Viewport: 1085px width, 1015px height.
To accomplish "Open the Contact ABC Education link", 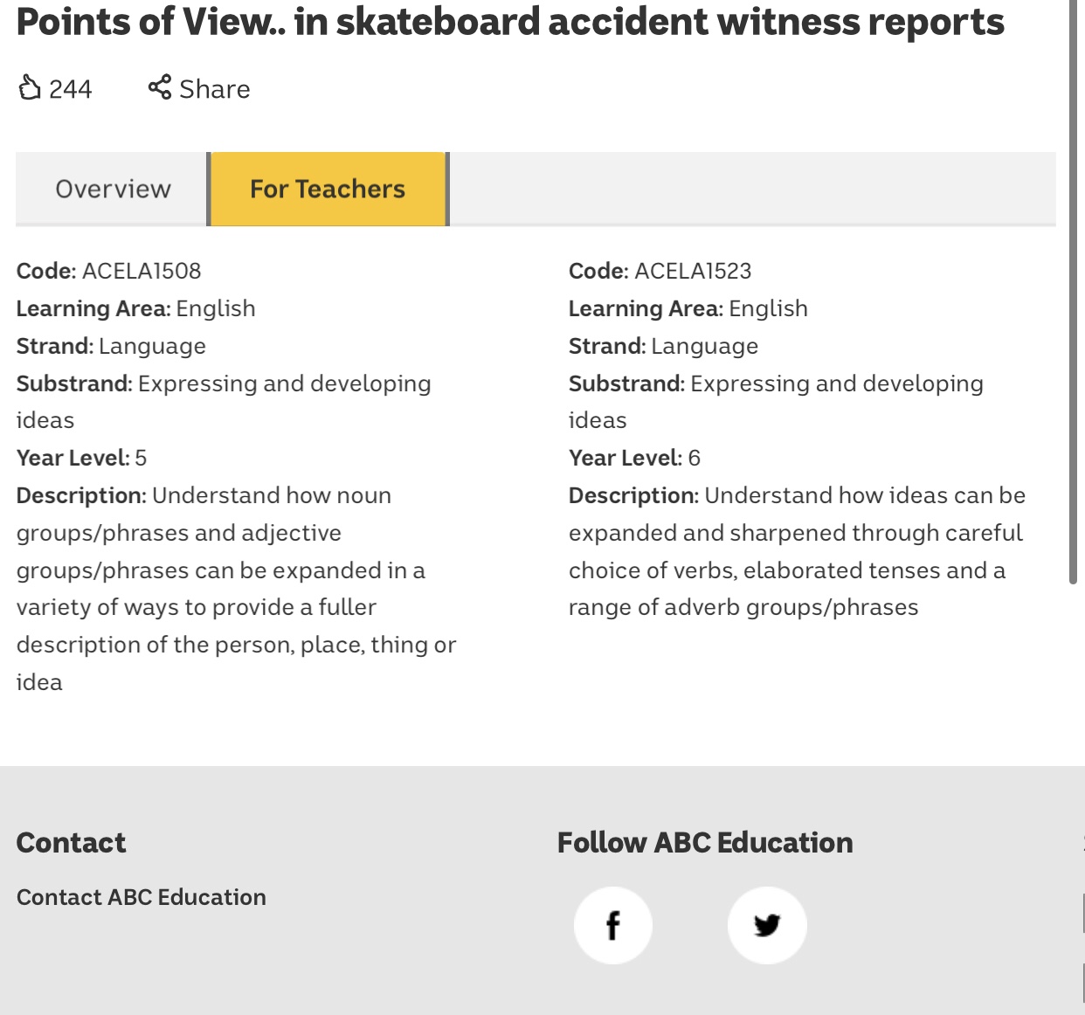I will tap(142, 897).
